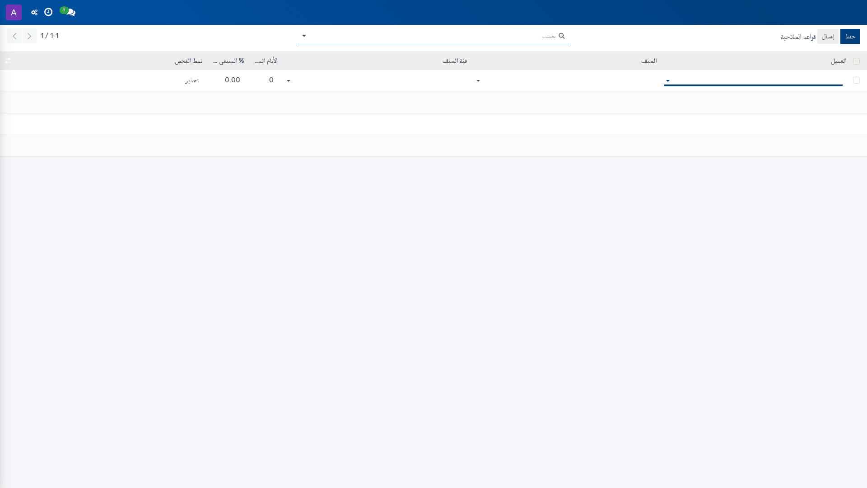Click the قواعد الصلاحية breadcrumb title

[798, 37]
